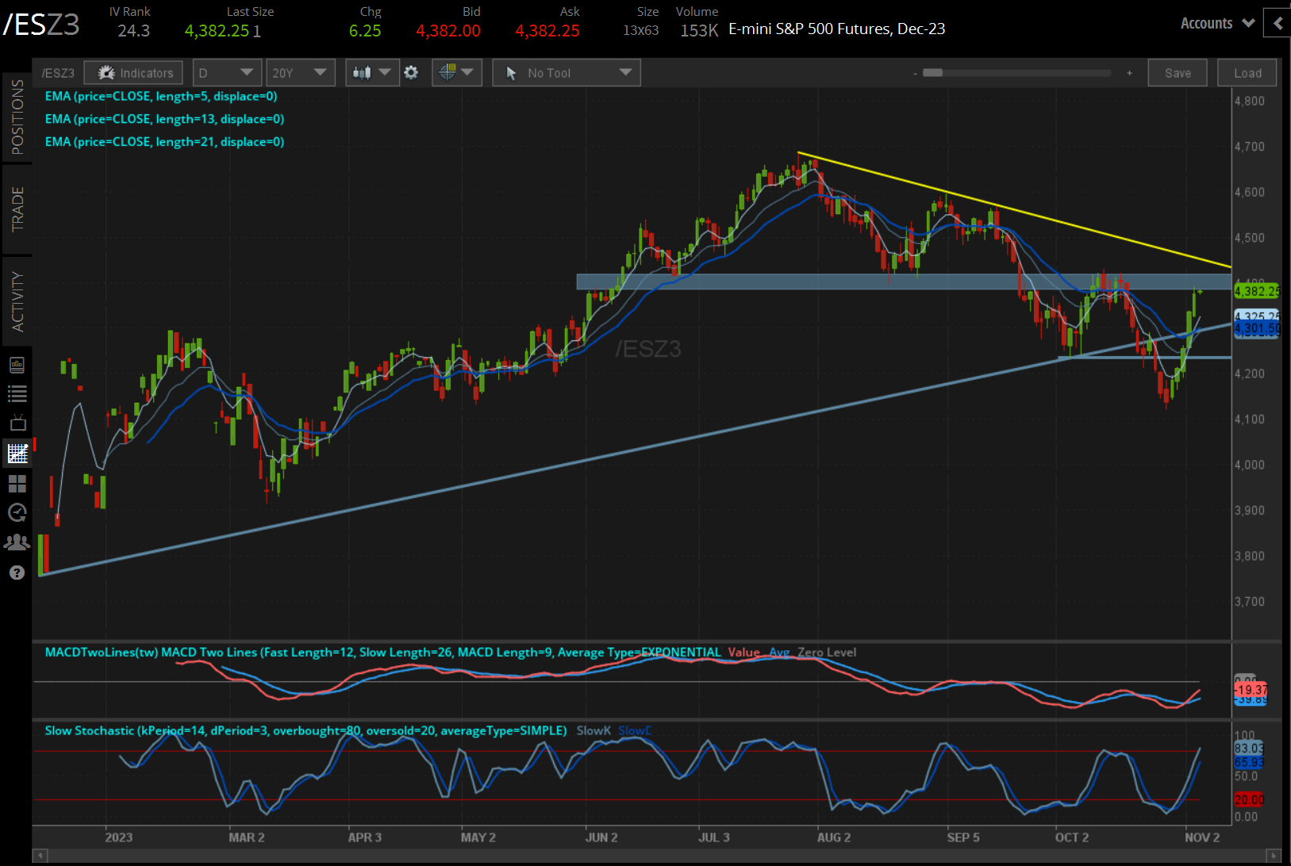The height and width of the screenshot is (866, 1291).
Task: Select the chart grid icon in sidebar
Action: (x=17, y=453)
